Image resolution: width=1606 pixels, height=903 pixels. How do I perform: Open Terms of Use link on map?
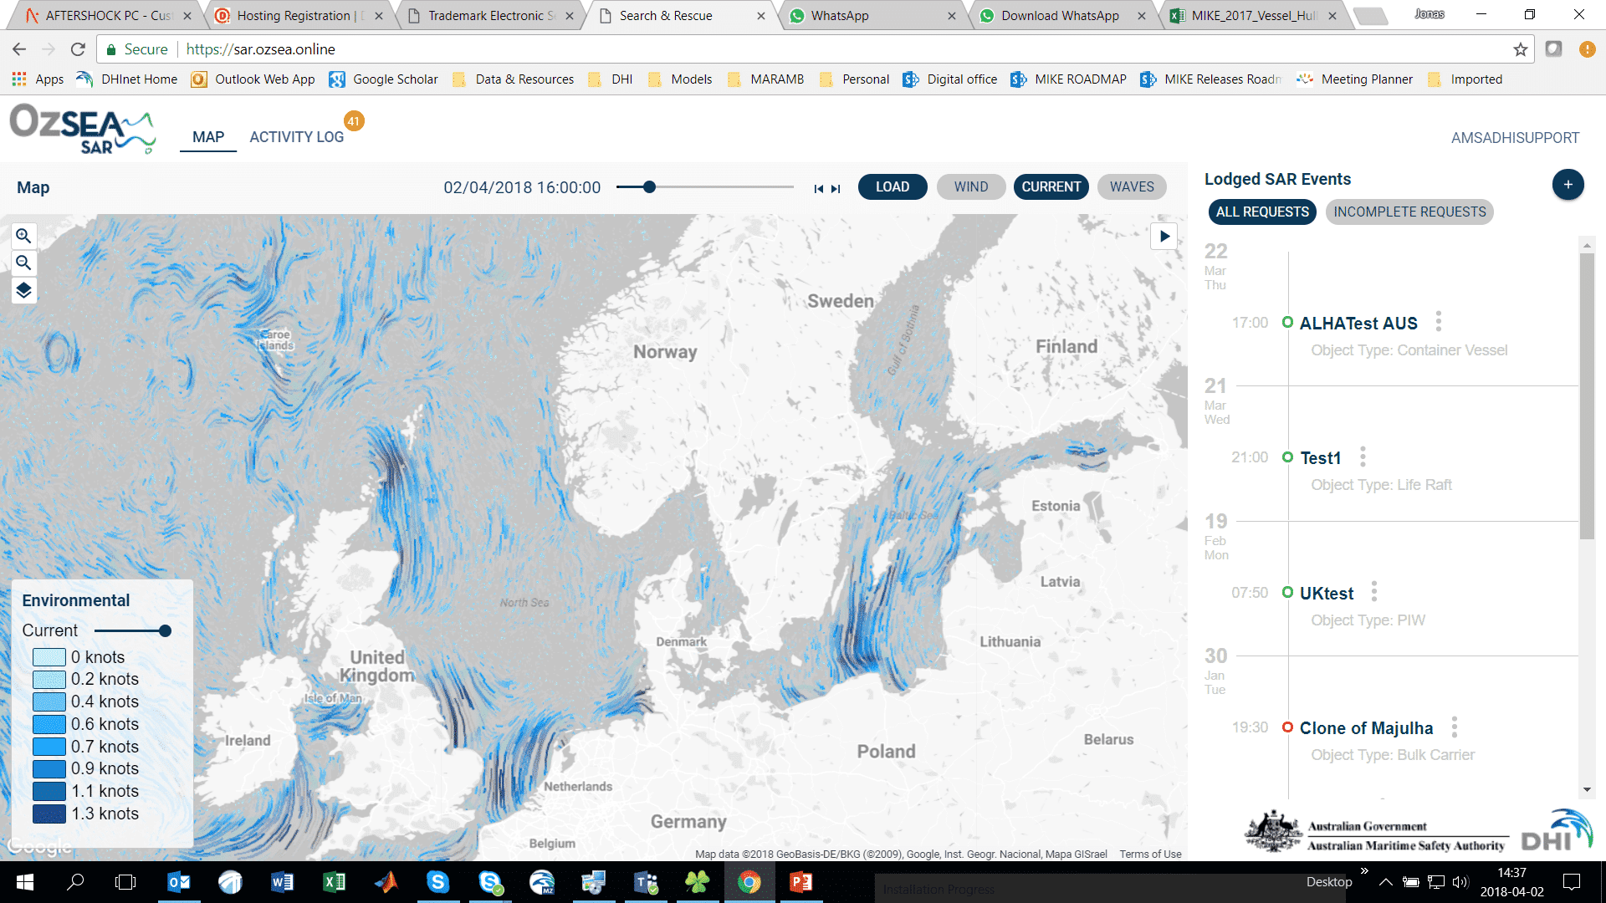(1150, 855)
